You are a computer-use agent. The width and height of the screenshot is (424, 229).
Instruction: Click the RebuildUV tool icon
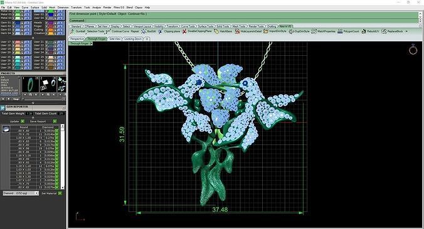[364, 31]
